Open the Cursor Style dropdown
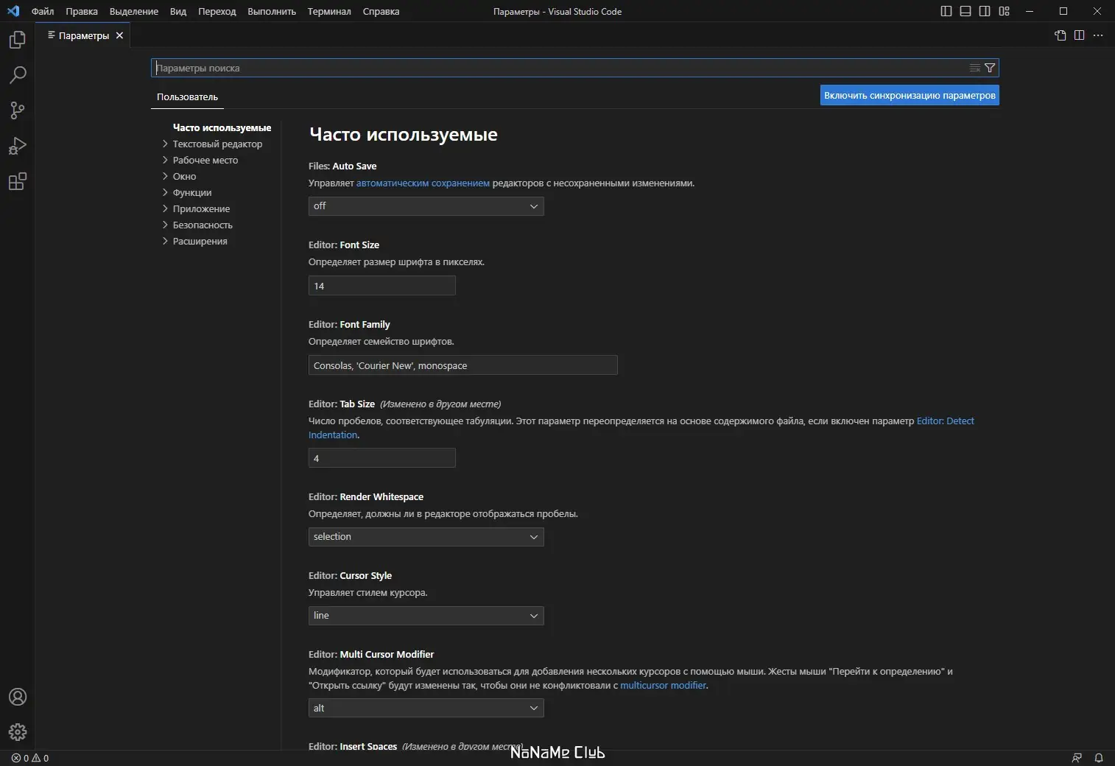This screenshot has height=766, width=1115. 425,616
